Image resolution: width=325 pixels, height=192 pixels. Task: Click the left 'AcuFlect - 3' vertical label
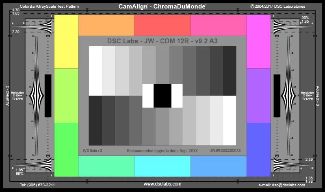point(7,96)
